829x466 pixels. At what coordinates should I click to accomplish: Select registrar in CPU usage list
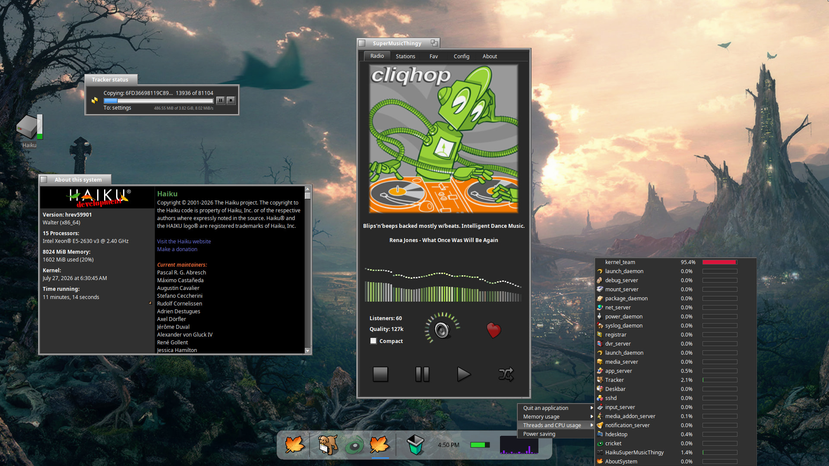pos(675,335)
